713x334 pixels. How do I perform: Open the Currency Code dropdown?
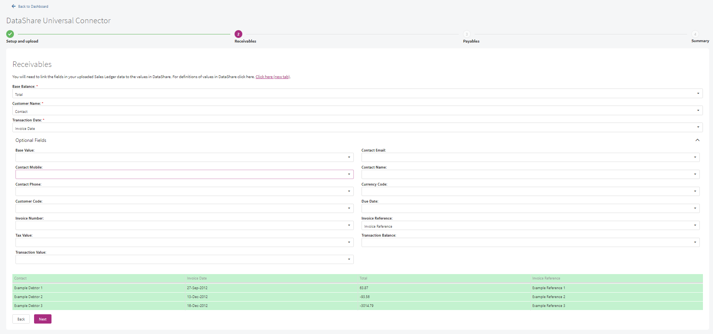tap(530, 191)
